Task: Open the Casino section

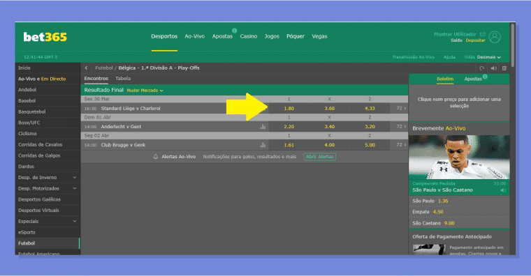Action: [x=249, y=36]
